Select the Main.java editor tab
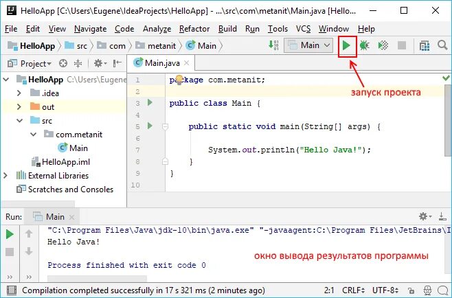The height and width of the screenshot is (298, 452). pyautogui.click(x=161, y=63)
